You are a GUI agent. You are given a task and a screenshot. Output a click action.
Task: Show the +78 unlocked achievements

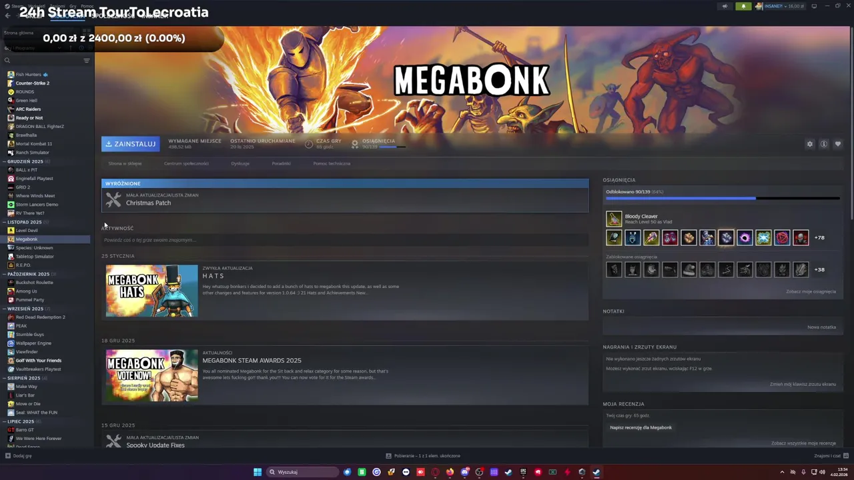coord(819,237)
